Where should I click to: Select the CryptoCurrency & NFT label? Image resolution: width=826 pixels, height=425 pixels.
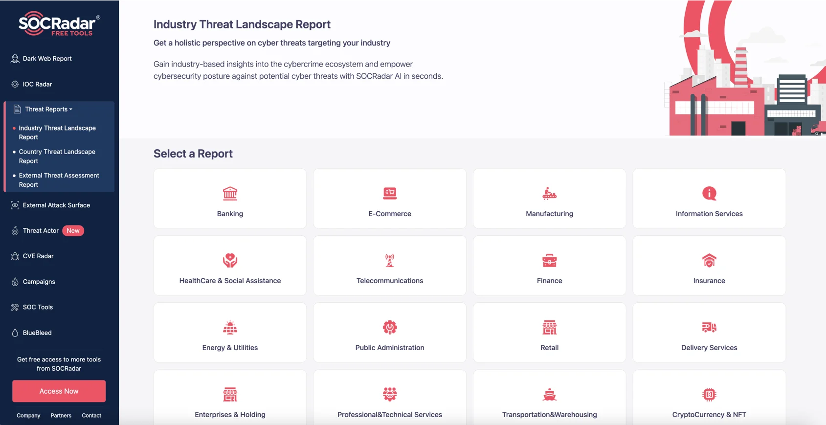tap(709, 415)
